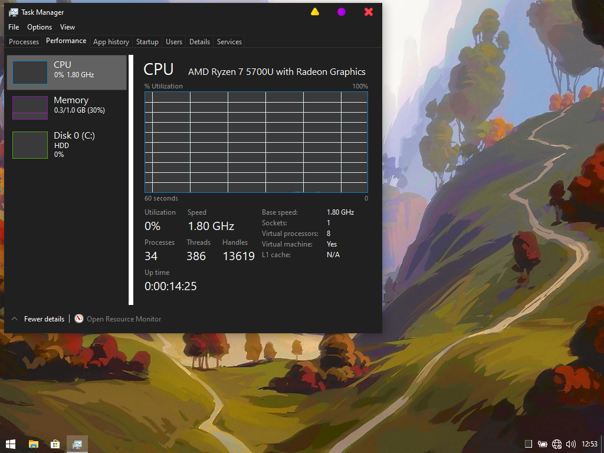Click the battery power tray icon
The width and height of the screenshot is (604, 453).
pos(543,444)
